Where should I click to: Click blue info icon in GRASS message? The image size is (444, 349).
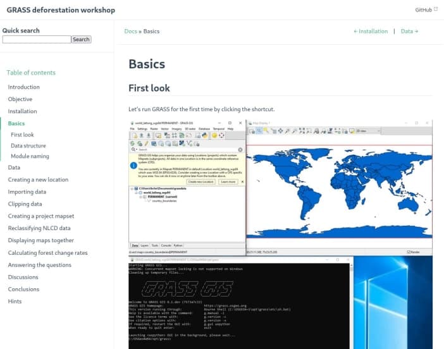pyautogui.click(x=133, y=166)
